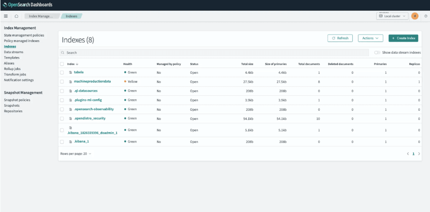Click the Create Index button

click(403, 38)
